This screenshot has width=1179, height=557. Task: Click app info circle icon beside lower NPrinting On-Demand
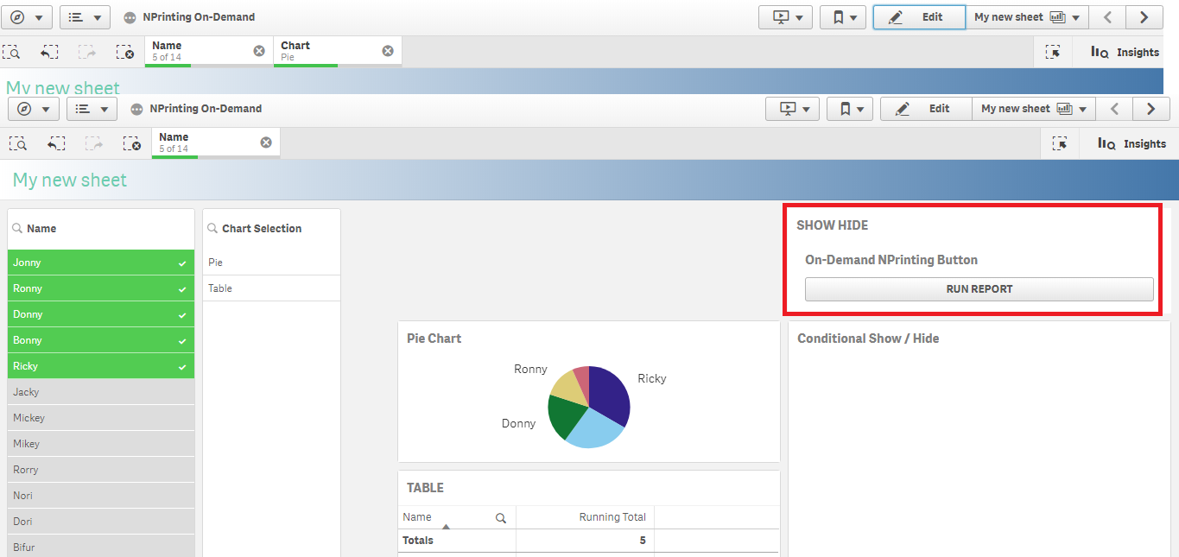click(x=136, y=109)
